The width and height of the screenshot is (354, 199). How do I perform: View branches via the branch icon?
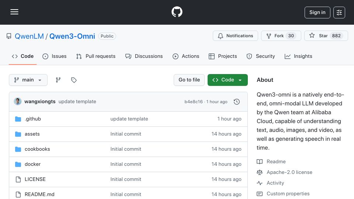58,80
